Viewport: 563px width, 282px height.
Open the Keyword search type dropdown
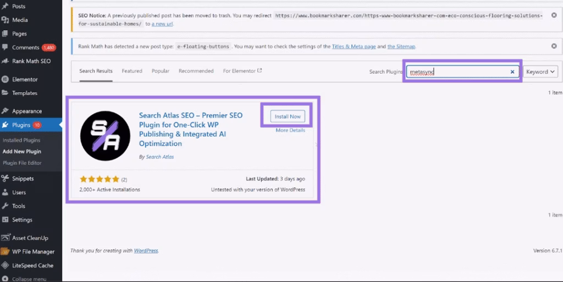point(540,72)
